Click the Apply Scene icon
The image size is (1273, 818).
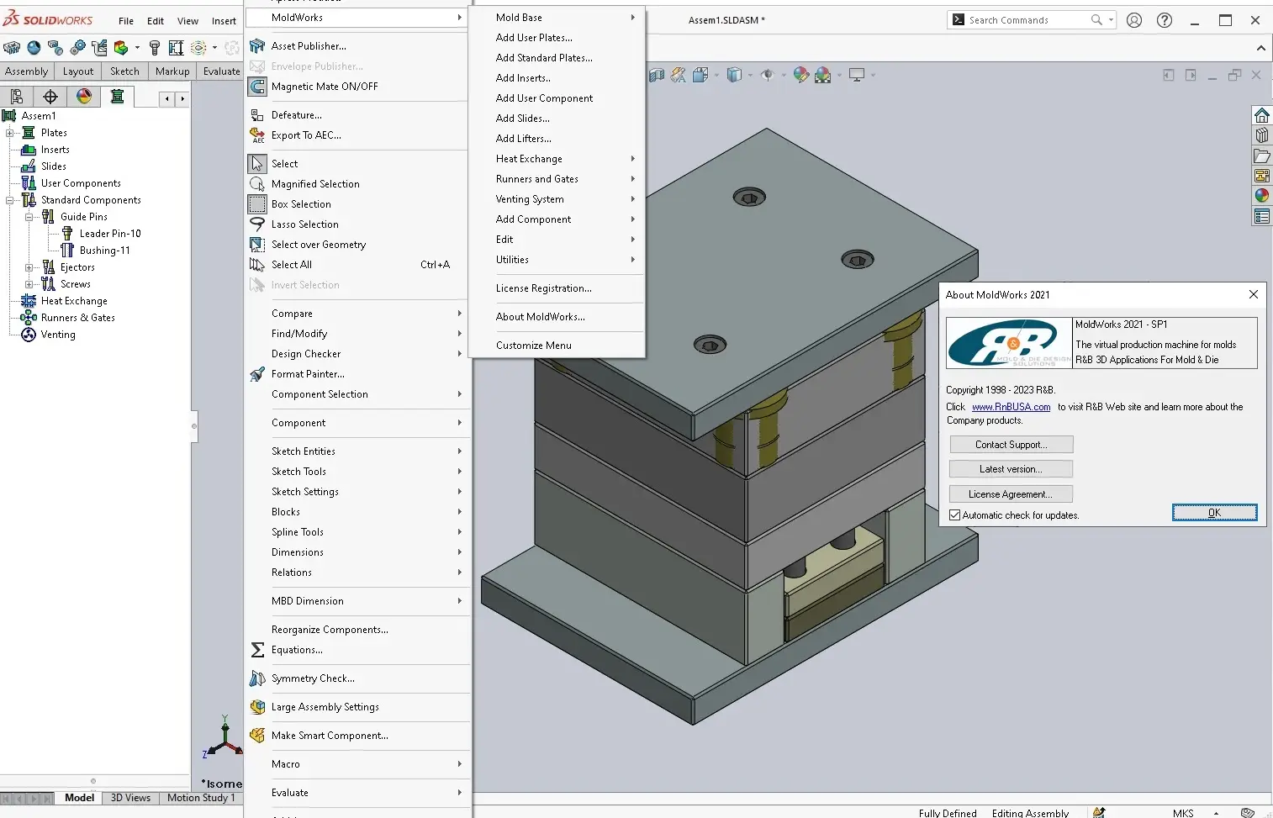point(822,76)
